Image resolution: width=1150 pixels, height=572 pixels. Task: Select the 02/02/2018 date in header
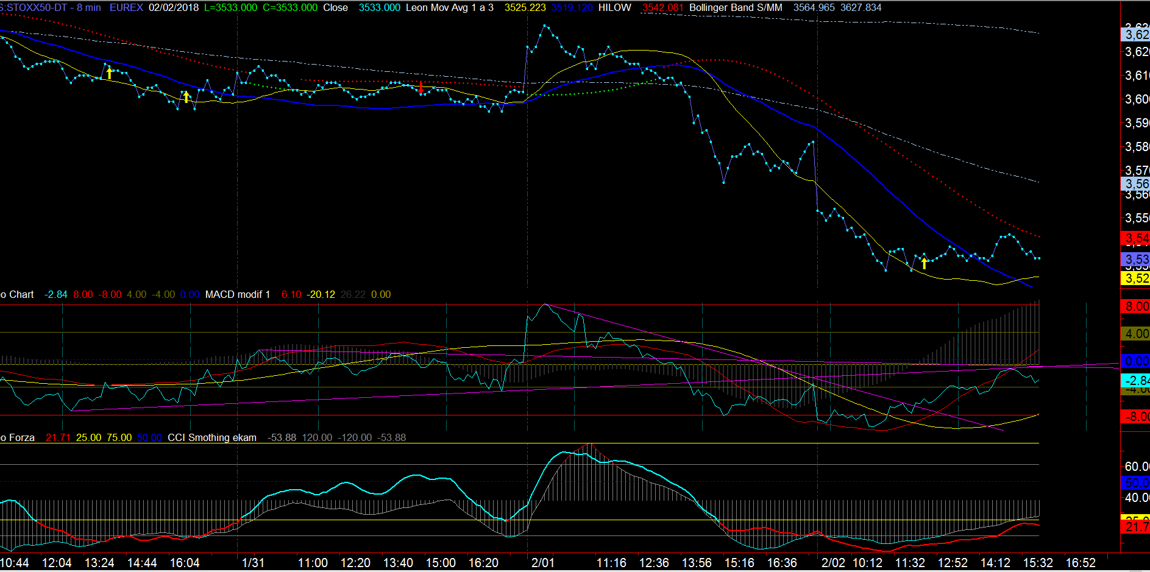174,7
